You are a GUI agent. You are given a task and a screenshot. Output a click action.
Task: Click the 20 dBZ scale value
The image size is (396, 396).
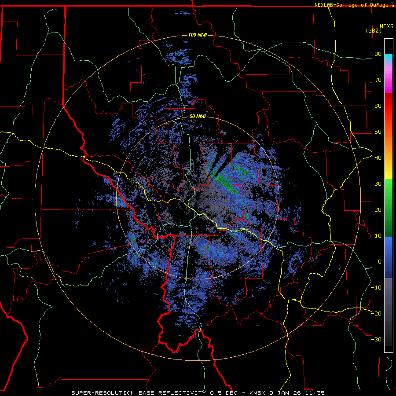tap(378, 209)
